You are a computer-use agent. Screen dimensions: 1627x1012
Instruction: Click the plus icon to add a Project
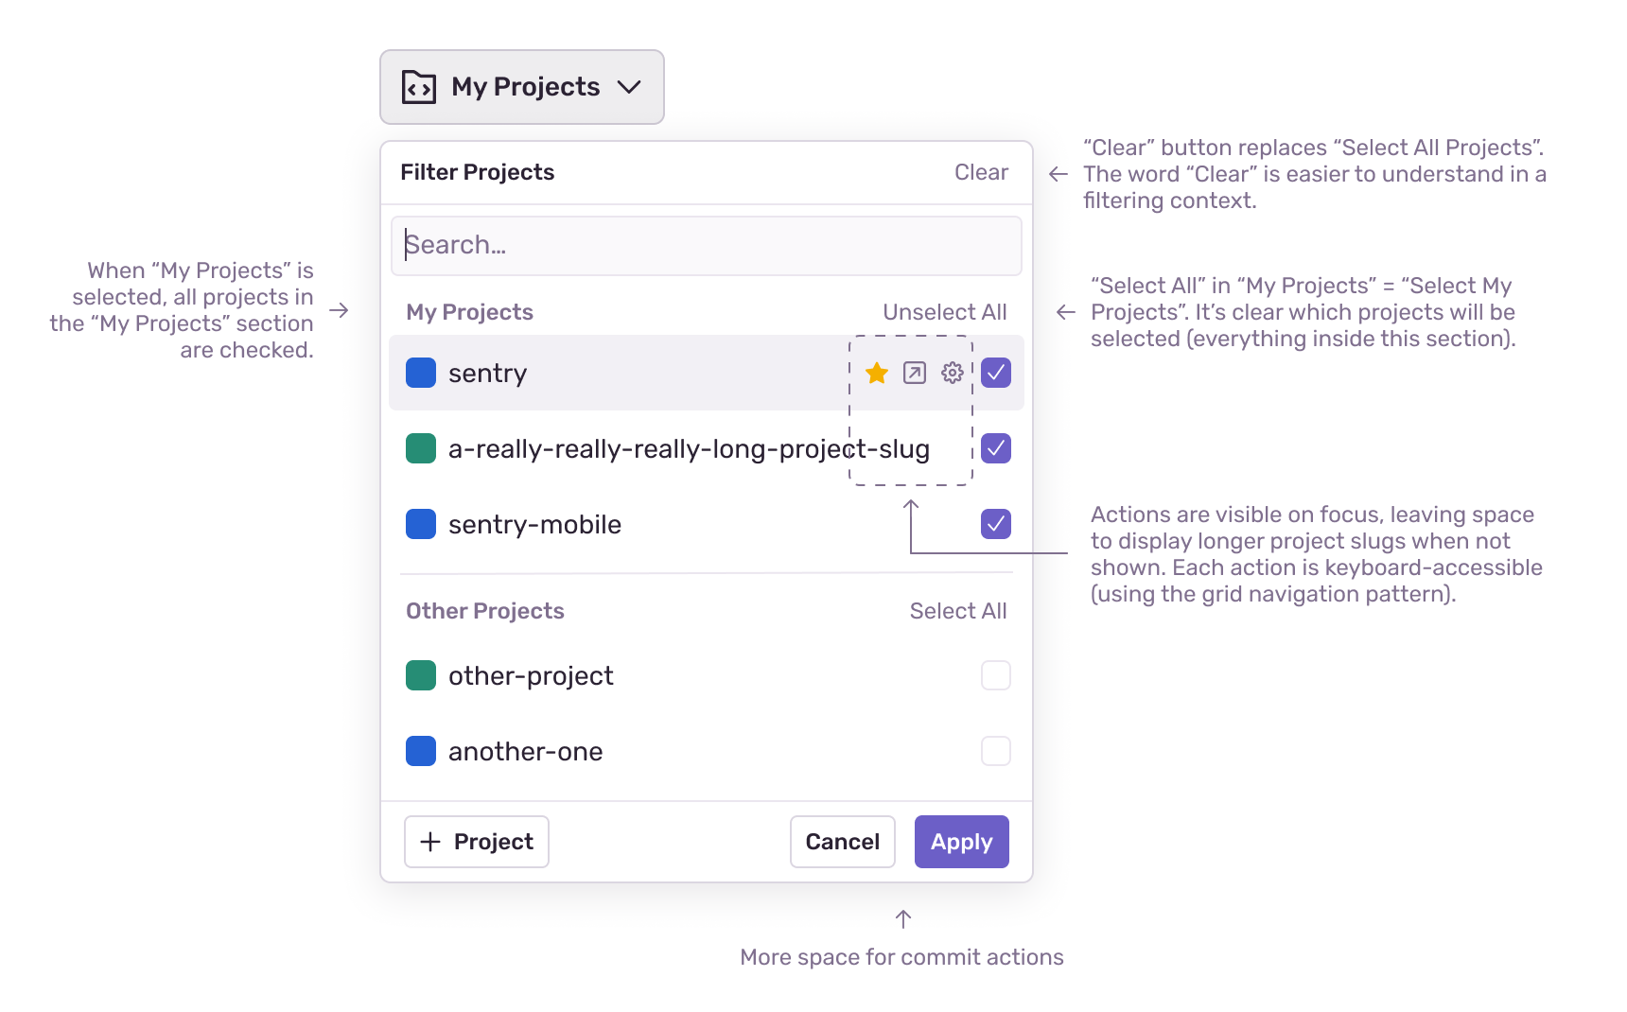431,841
